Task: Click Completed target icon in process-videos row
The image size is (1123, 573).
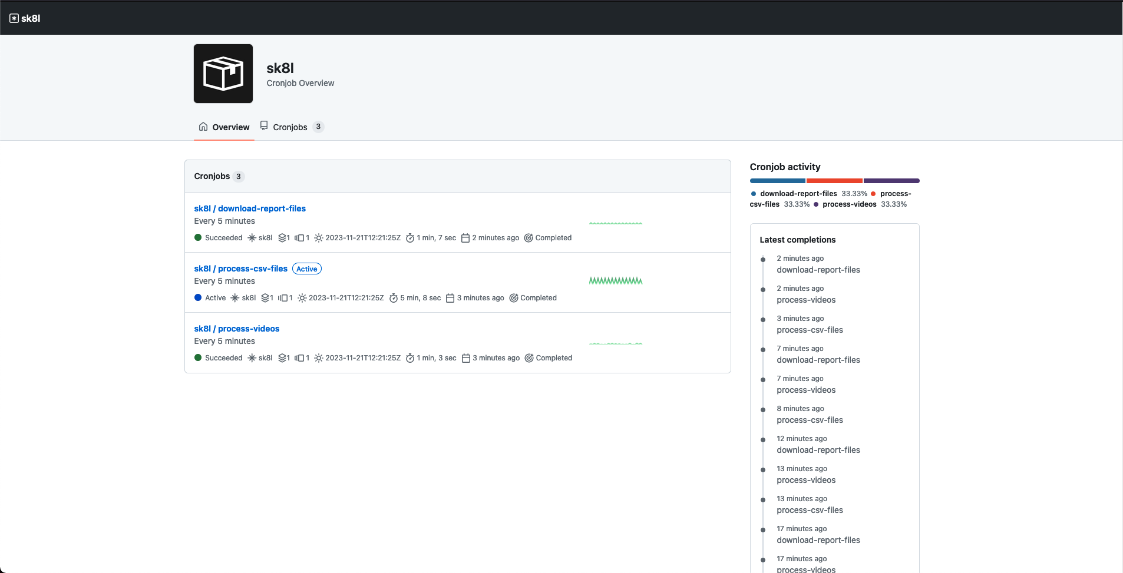Action: coord(529,358)
